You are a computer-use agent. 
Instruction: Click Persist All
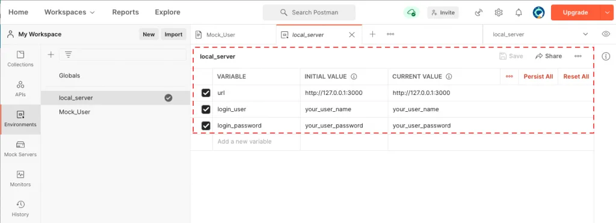(538, 76)
